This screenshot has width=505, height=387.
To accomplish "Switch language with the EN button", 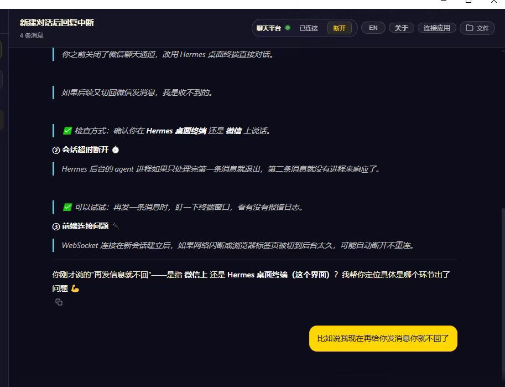I will coord(373,28).
